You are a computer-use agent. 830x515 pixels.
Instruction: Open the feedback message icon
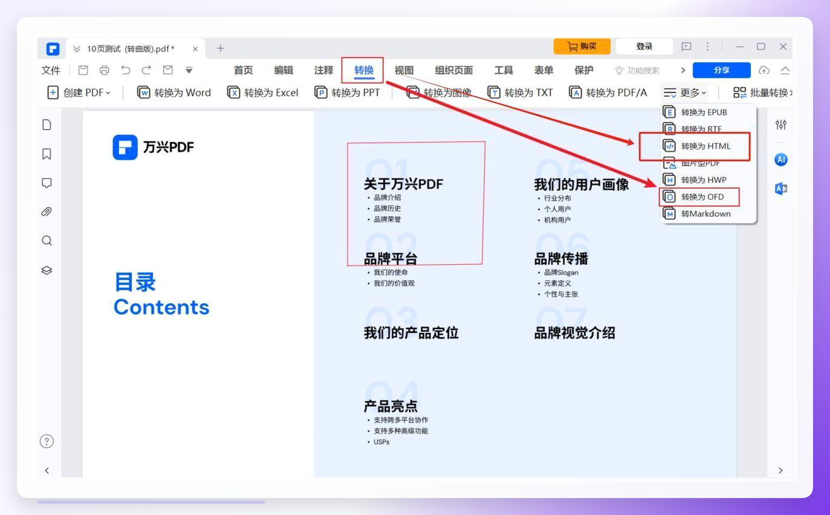(686, 47)
